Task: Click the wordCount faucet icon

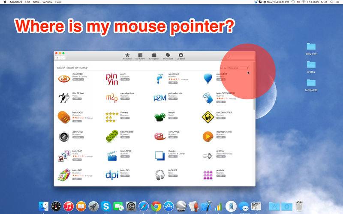Action: pyautogui.click(x=160, y=79)
